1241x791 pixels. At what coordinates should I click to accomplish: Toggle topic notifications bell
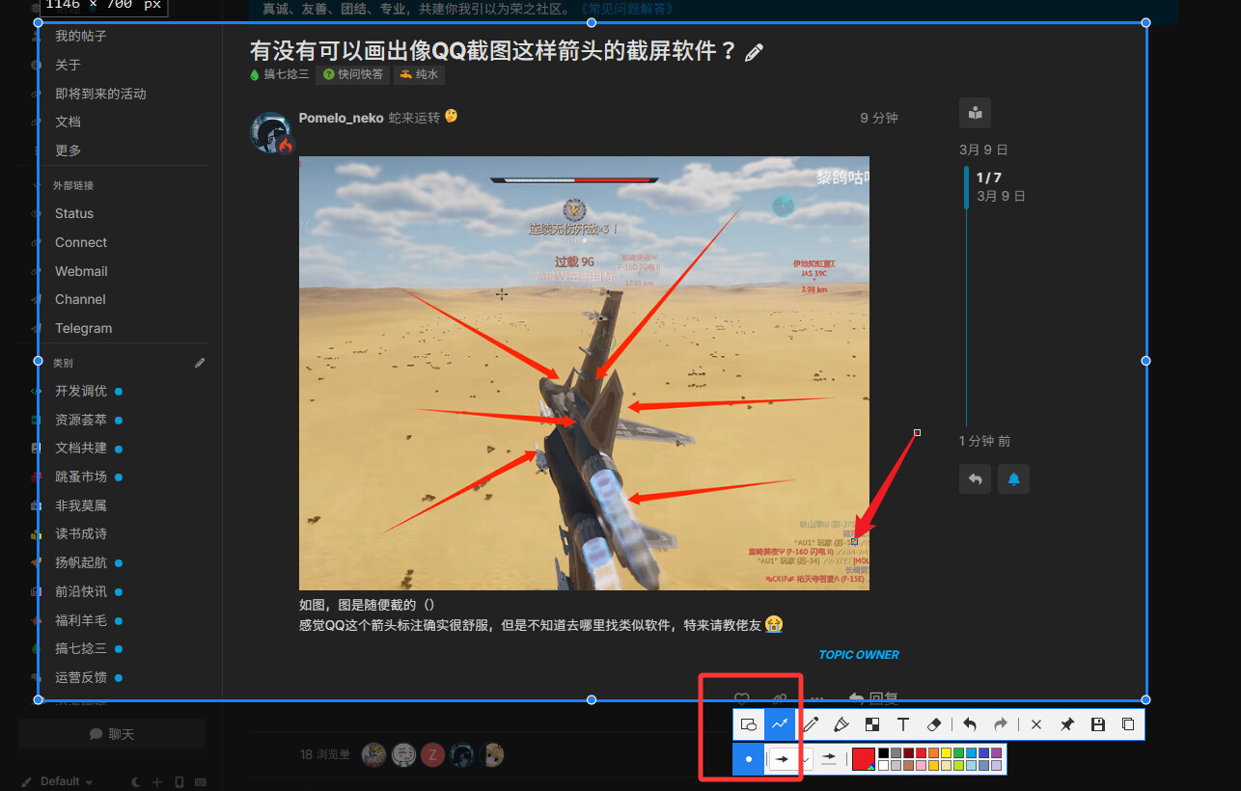1013,478
